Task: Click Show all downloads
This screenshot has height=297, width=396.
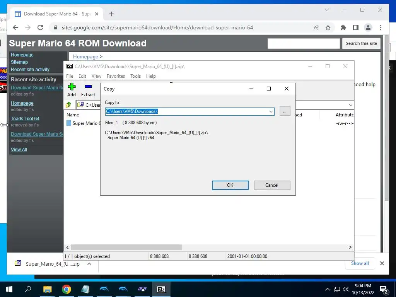Action: (360, 263)
